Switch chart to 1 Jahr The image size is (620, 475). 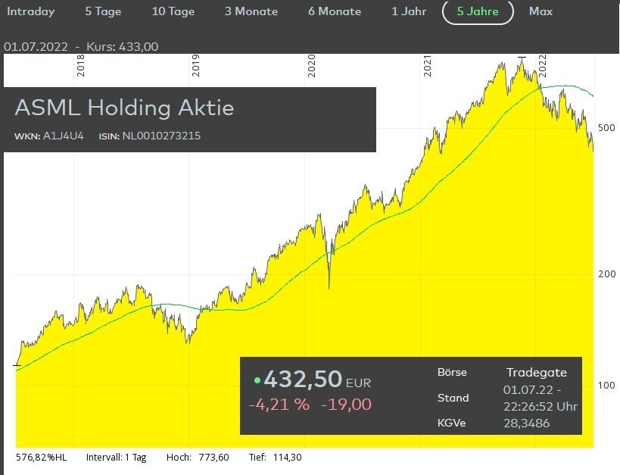click(x=408, y=11)
